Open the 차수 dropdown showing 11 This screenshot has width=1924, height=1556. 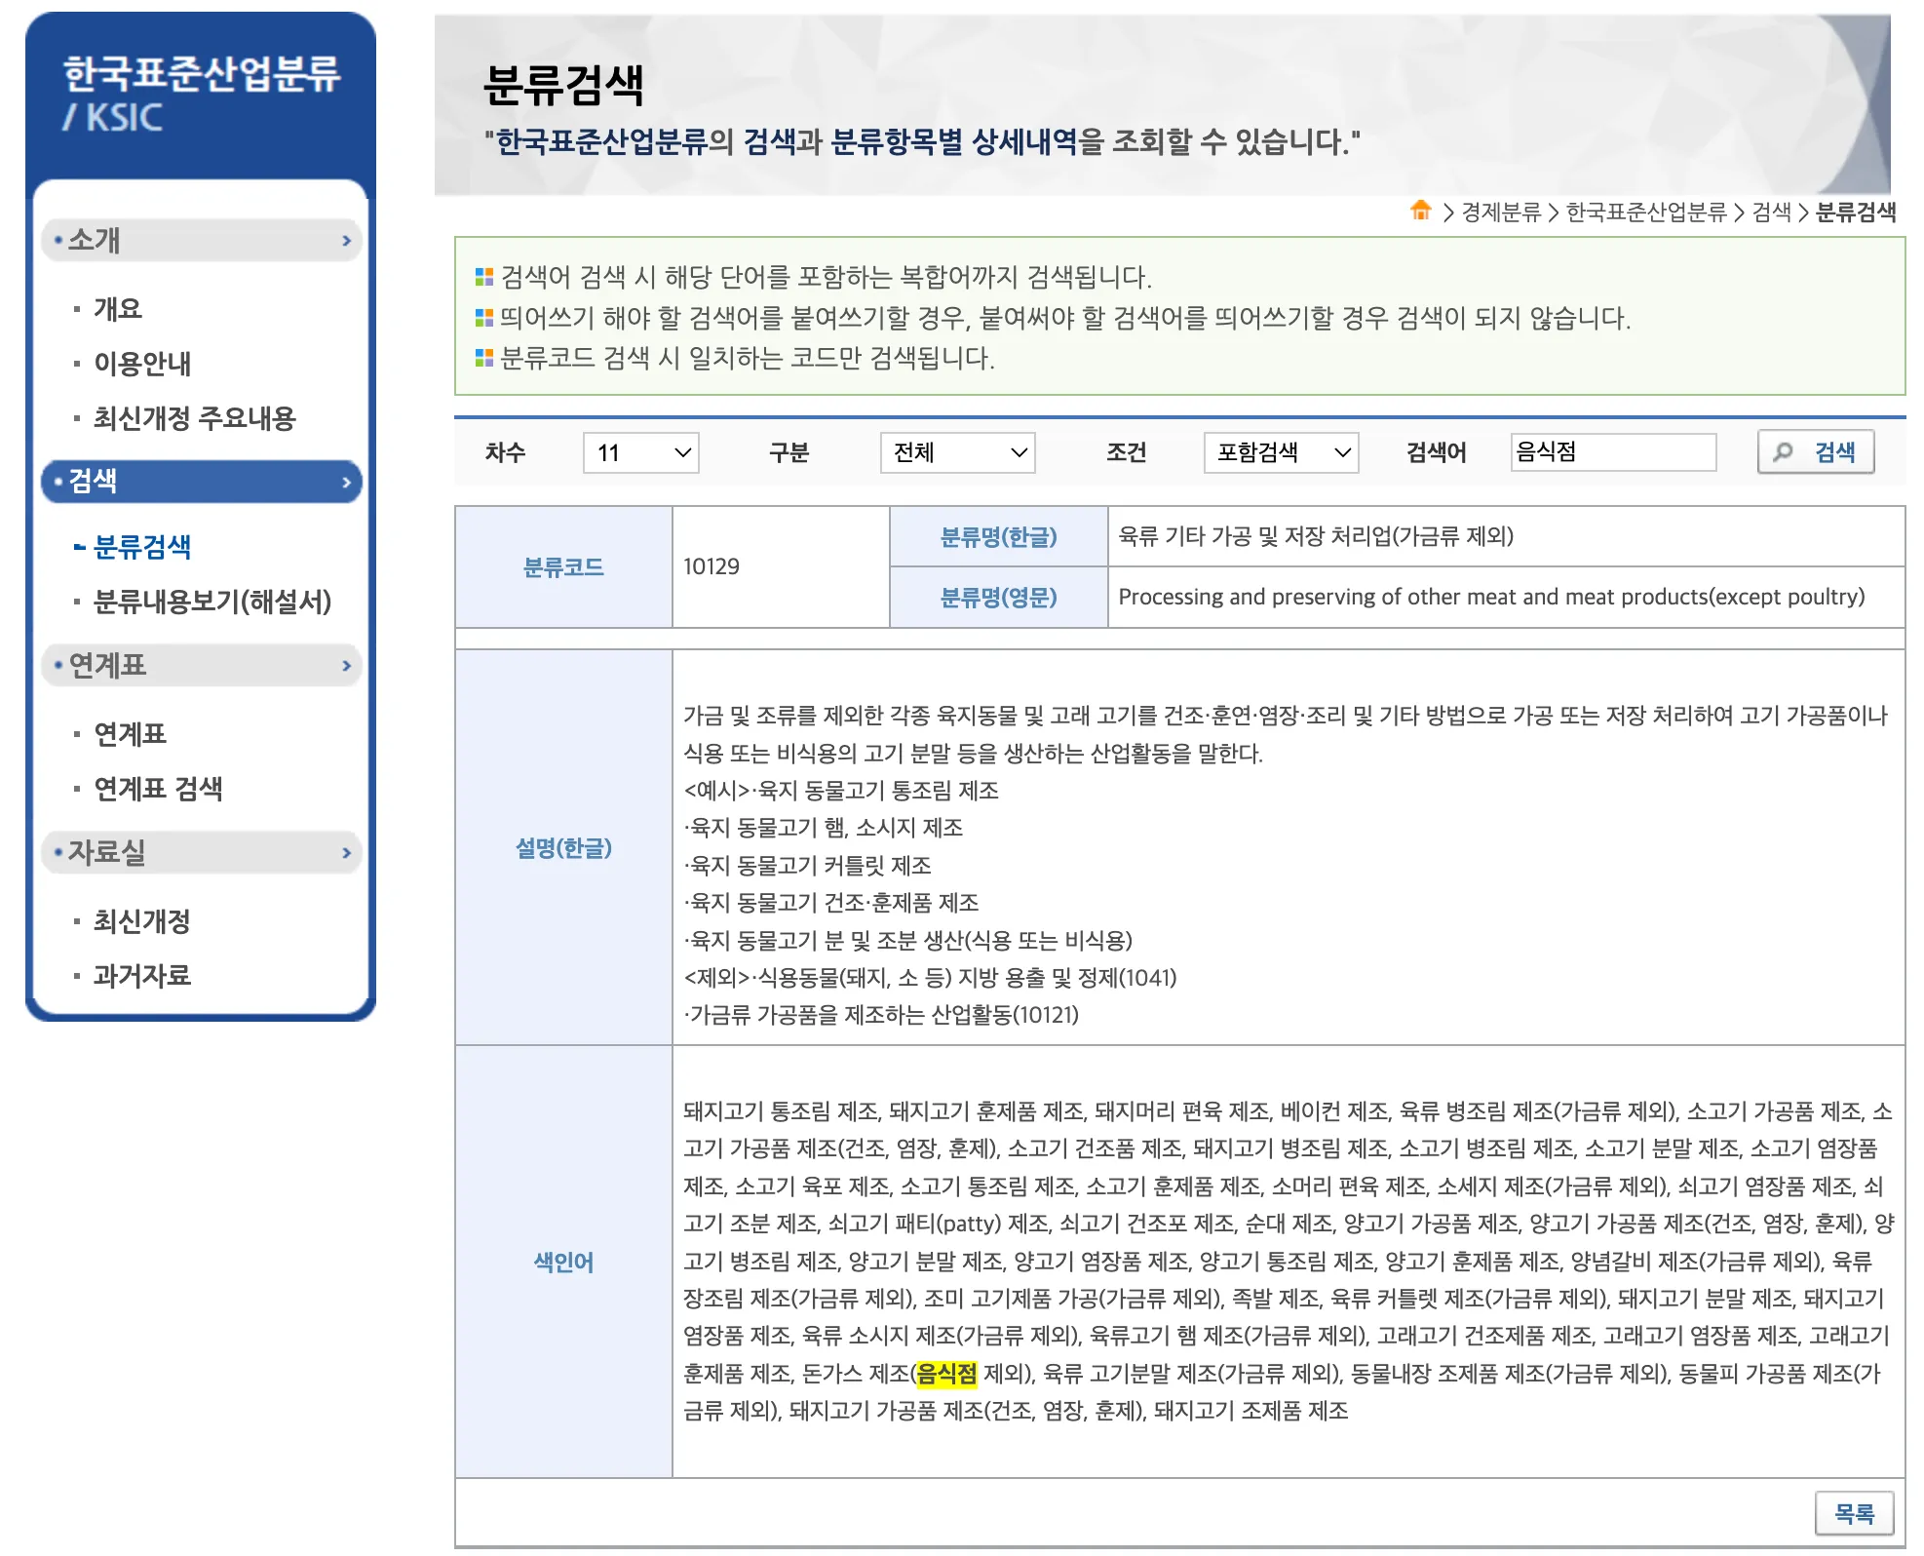tap(640, 452)
